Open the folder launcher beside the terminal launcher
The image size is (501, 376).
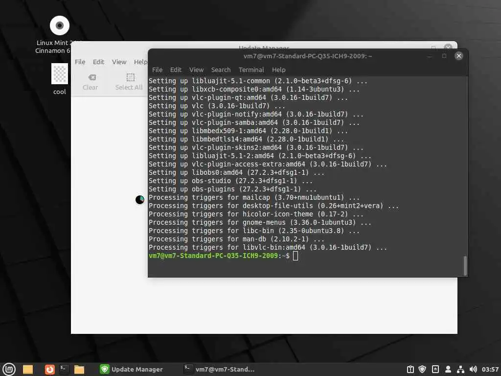pos(79,369)
